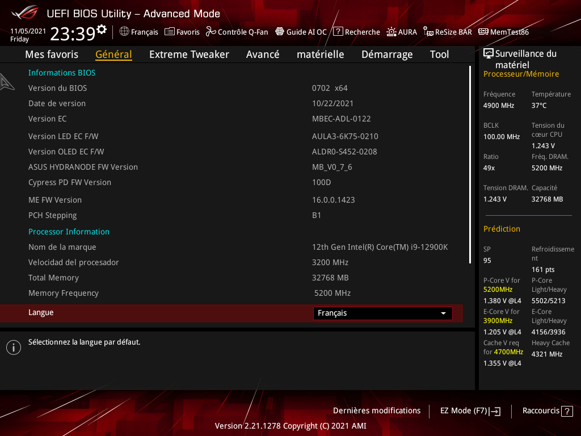
Task: Click the Prédiction section heading
Action: click(502, 229)
